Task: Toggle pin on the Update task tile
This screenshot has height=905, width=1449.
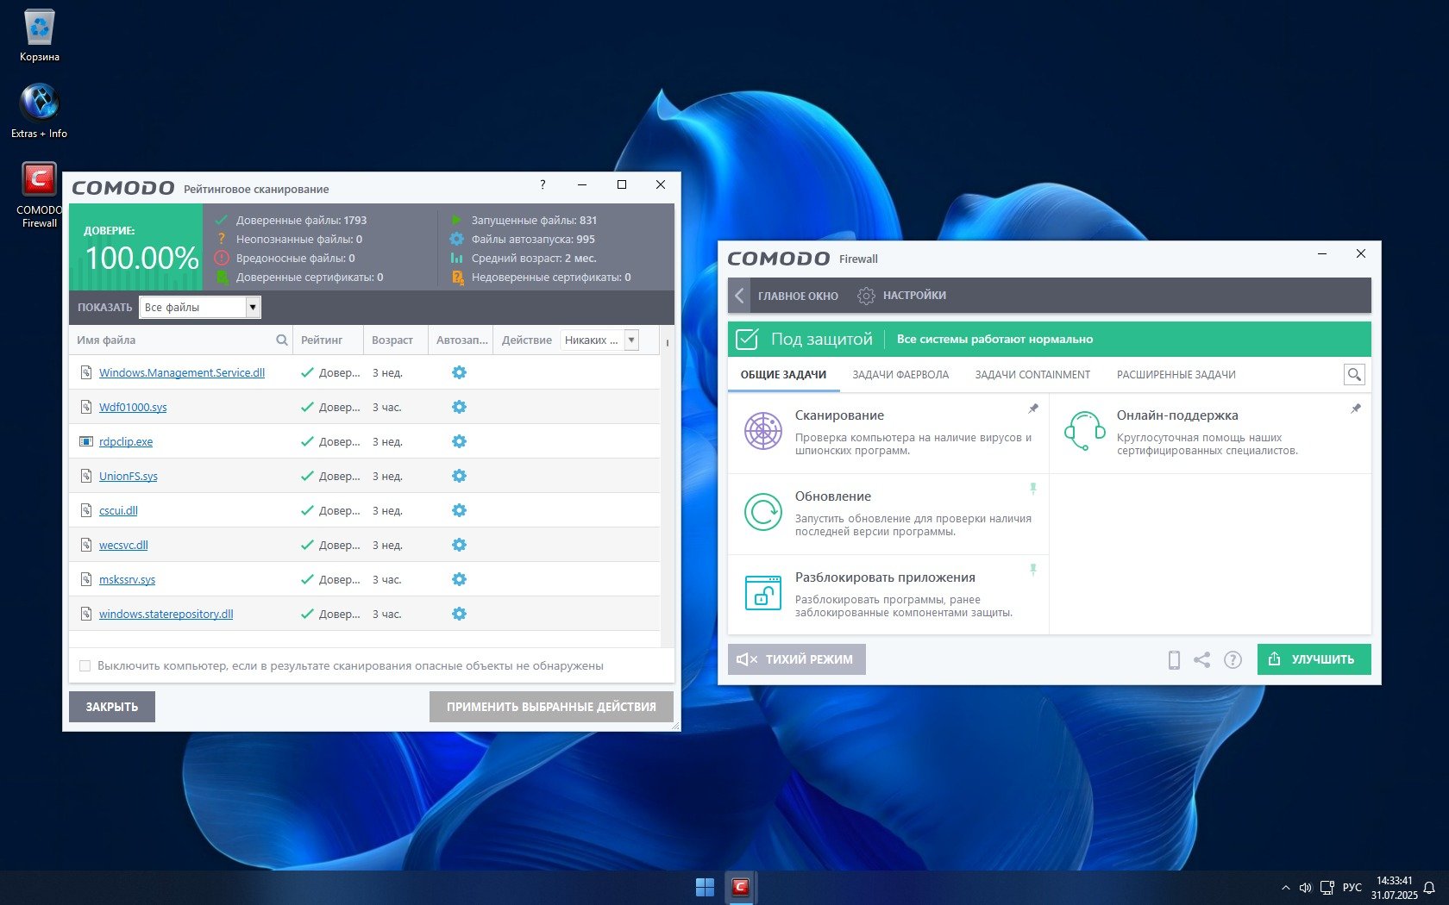Action: point(1033,489)
